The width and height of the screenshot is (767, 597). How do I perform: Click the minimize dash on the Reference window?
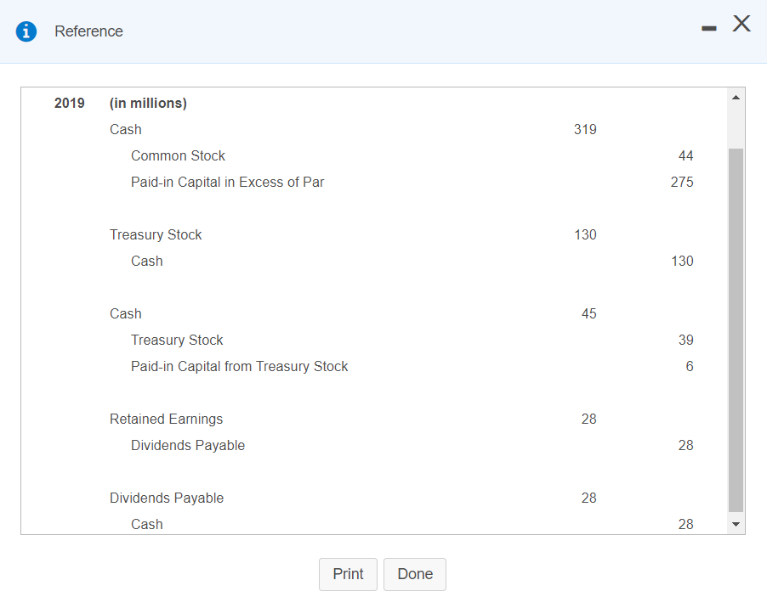[x=708, y=26]
